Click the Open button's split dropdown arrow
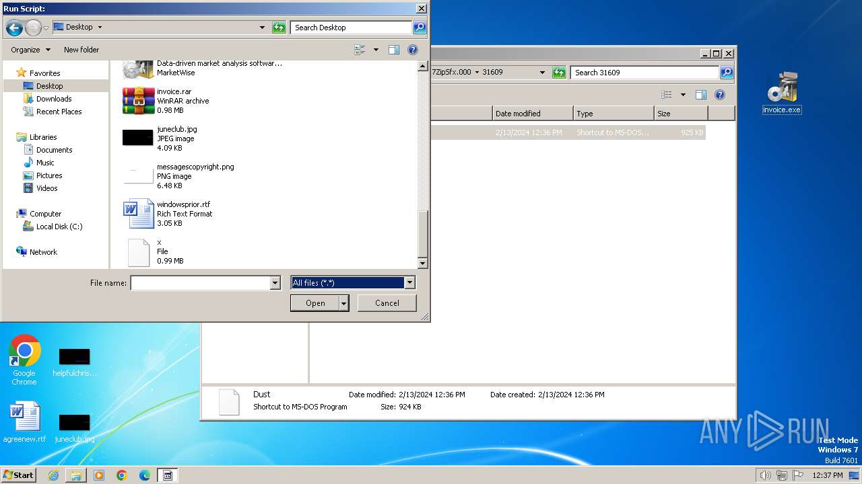This screenshot has height=484, width=862. click(344, 303)
